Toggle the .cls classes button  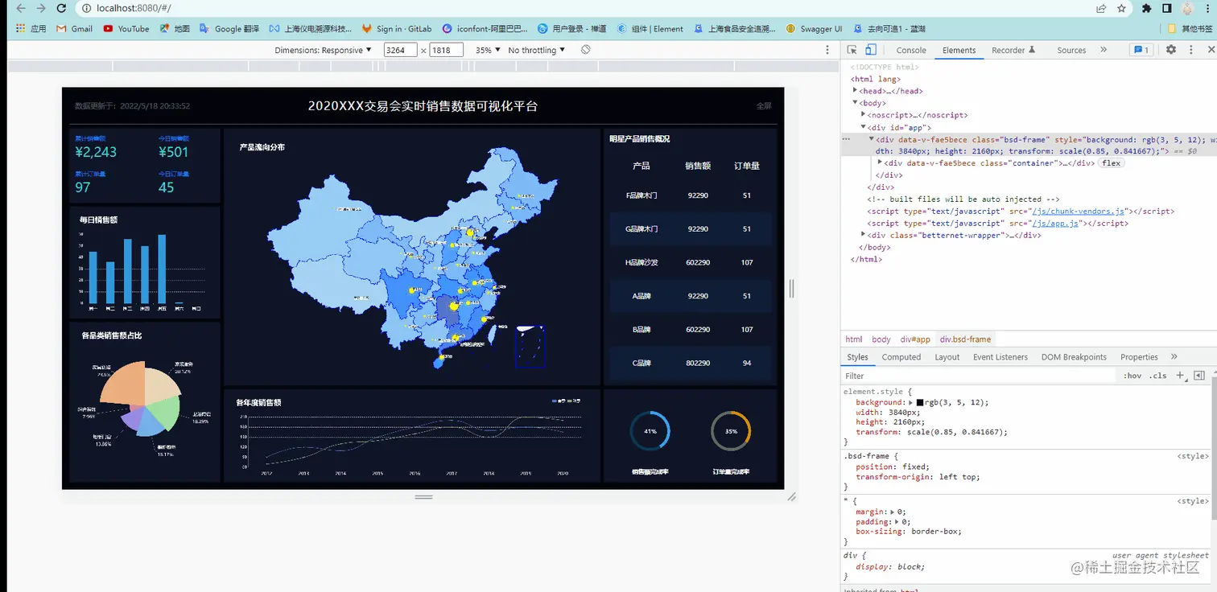pos(1157,376)
